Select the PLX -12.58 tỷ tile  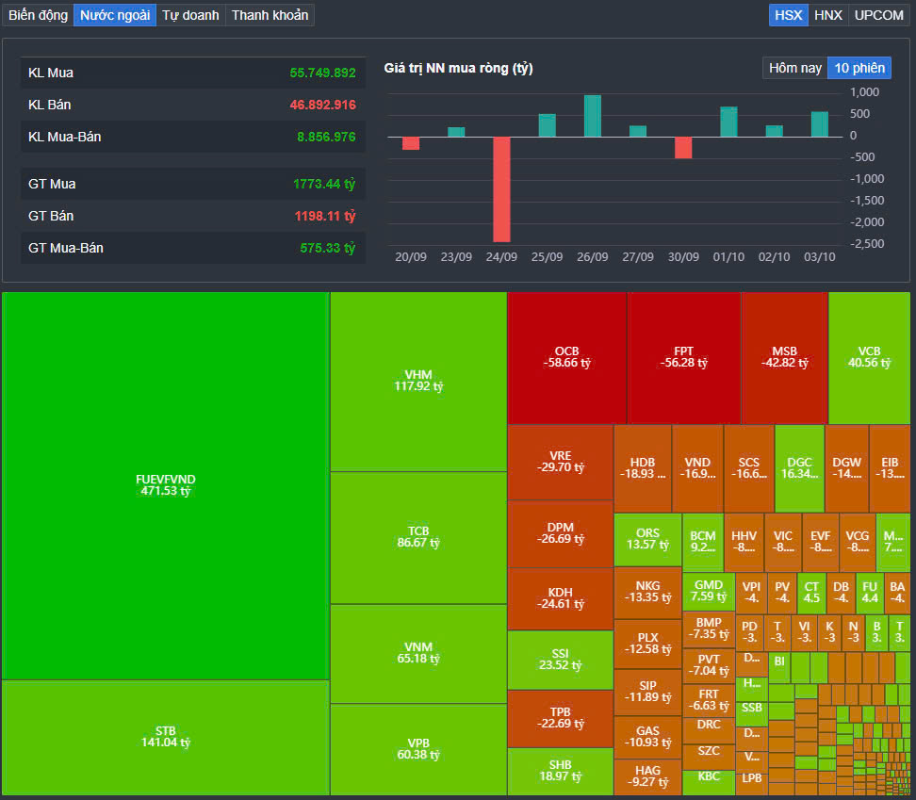click(x=647, y=644)
